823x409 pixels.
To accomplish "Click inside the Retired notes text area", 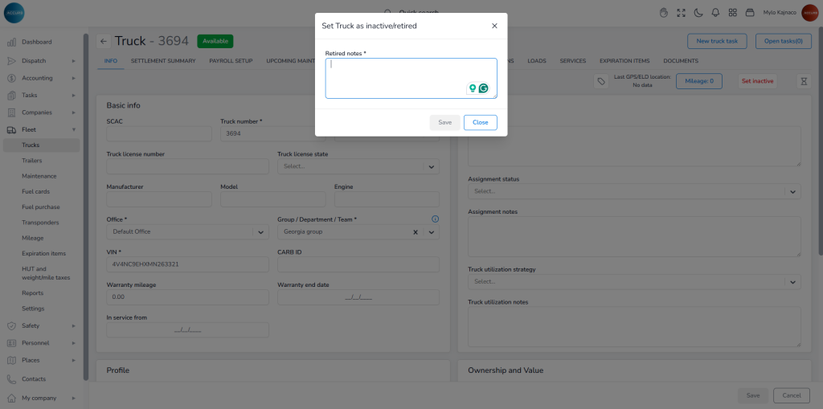I will [x=394, y=76].
